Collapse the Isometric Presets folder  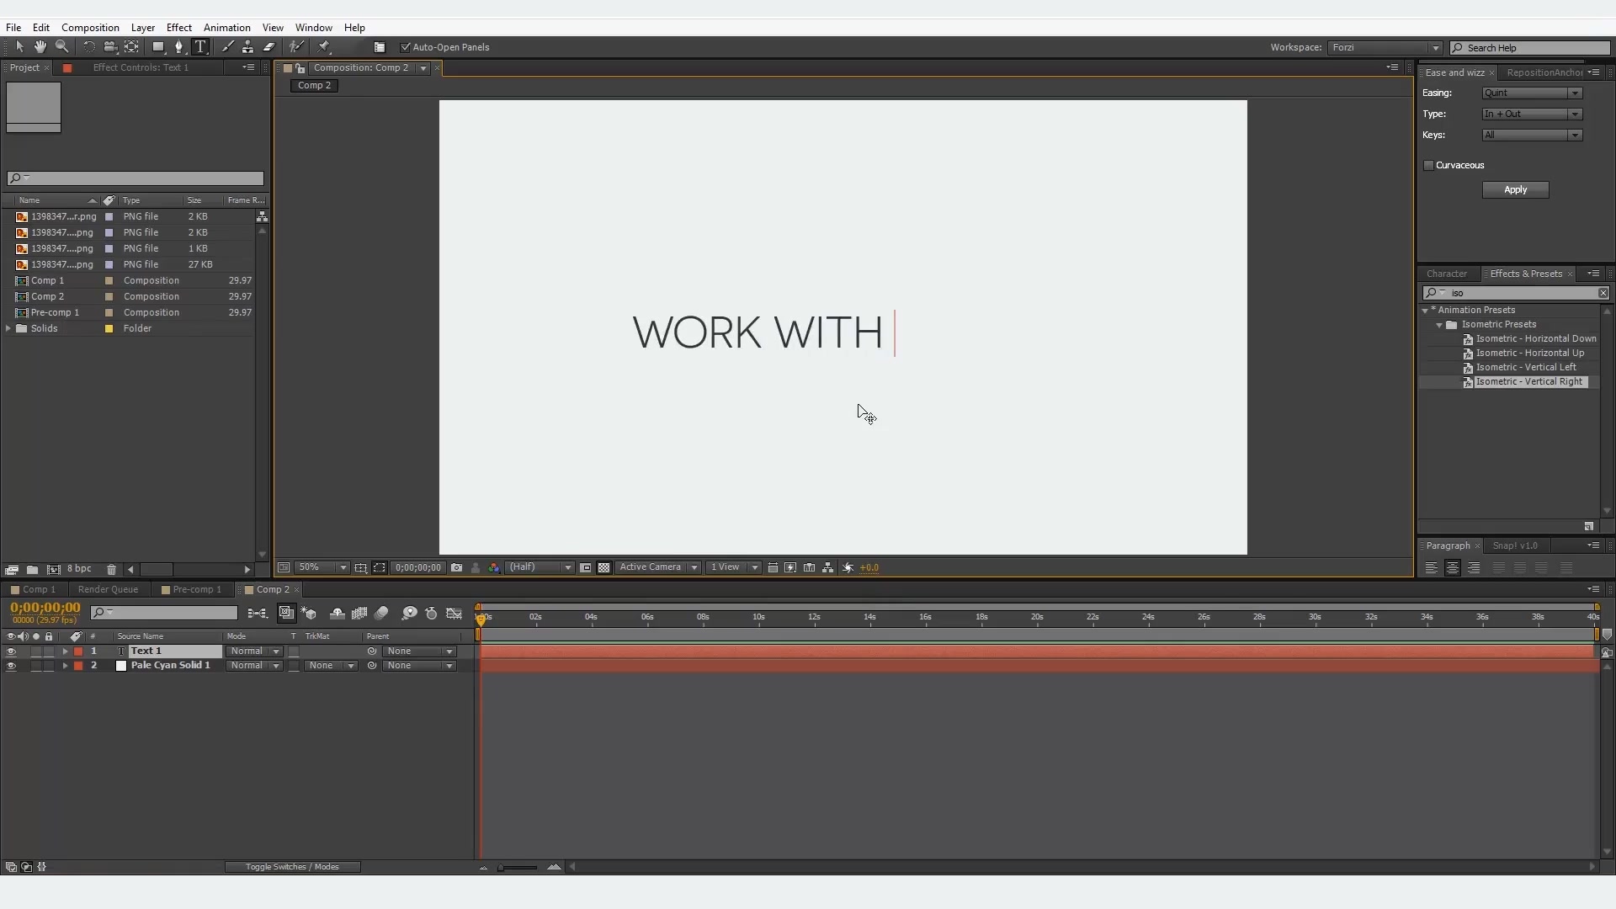coord(1439,325)
